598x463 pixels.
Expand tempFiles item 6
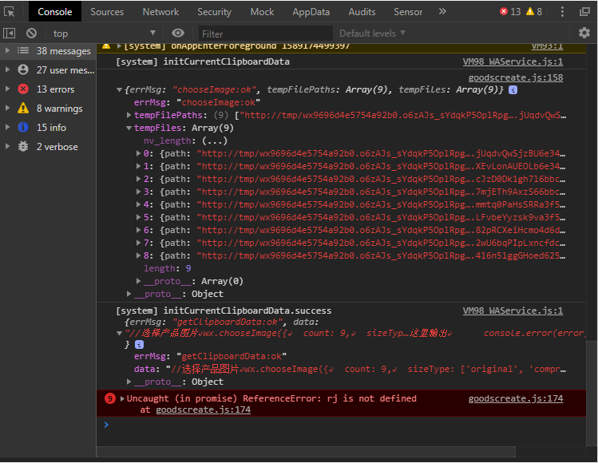[139, 231]
